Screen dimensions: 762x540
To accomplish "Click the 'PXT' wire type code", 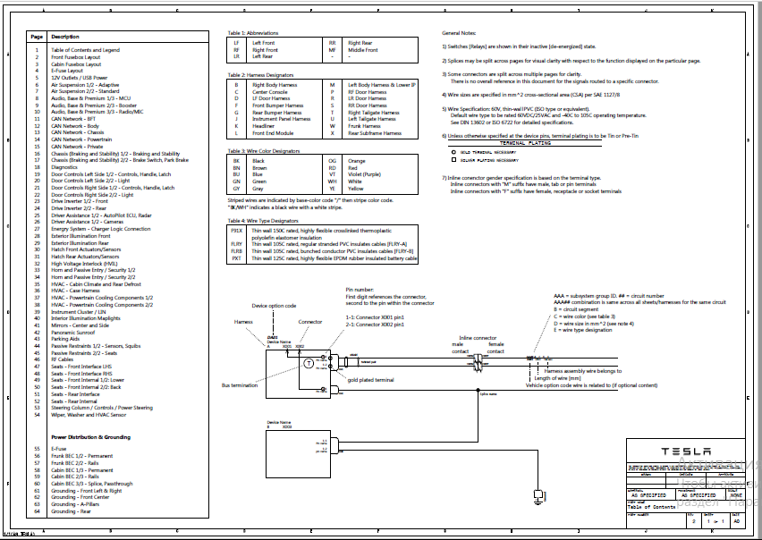I will click(236, 258).
